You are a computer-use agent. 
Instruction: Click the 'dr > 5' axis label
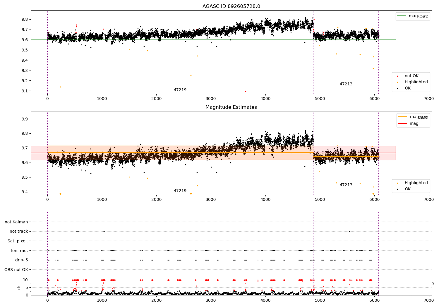(22, 260)
